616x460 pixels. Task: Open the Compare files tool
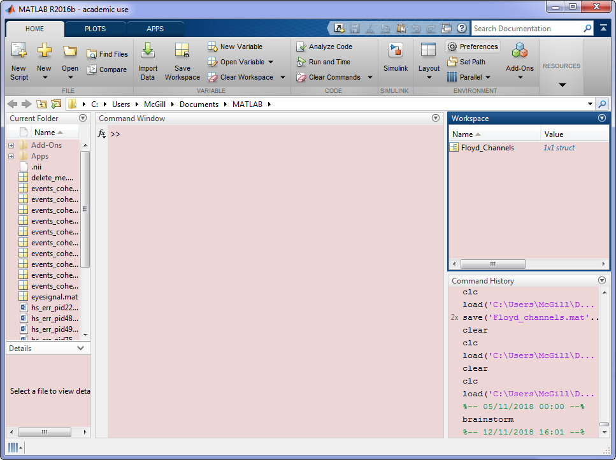point(106,69)
